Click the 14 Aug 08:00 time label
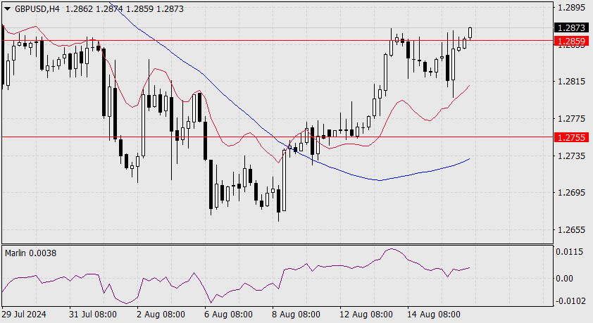 tap(434, 315)
